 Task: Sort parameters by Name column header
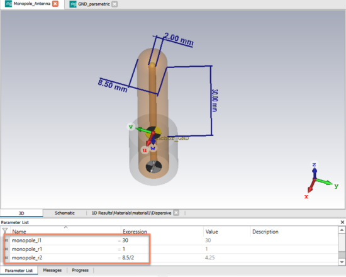[x=19, y=232]
